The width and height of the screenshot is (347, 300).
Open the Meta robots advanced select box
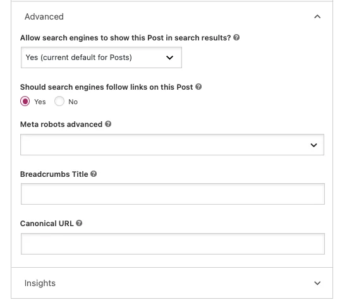point(172,145)
